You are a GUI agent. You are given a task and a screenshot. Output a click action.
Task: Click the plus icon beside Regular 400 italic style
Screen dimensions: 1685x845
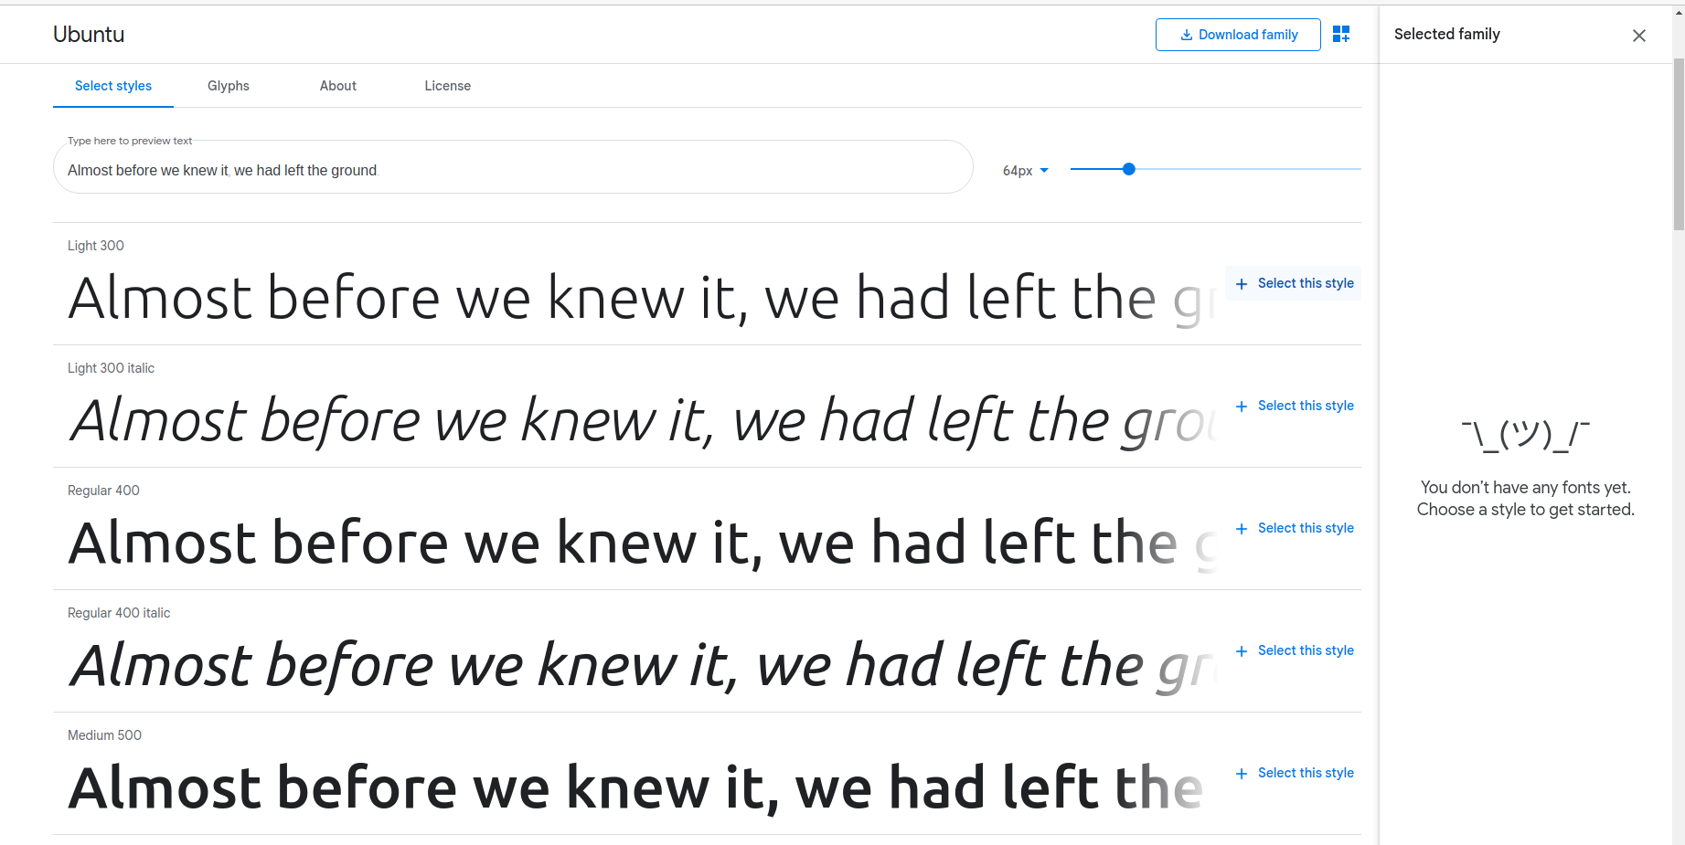point(1242,650)
